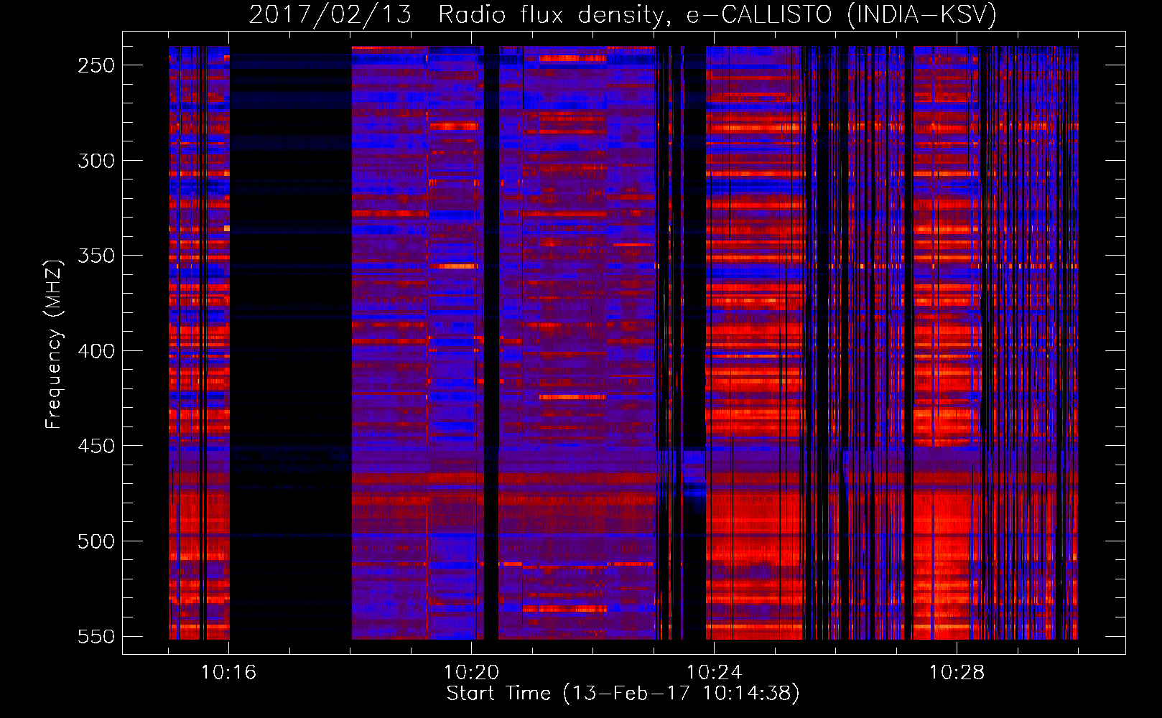
Task: Click the 10:24 time tick label
Action: point(714,673)
